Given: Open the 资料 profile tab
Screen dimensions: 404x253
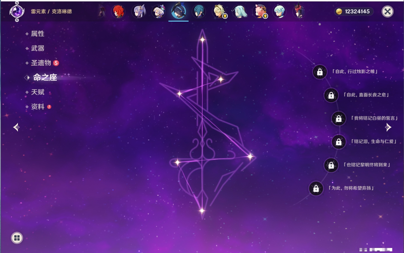Looking at the screenshot, I should pos(37,107).
